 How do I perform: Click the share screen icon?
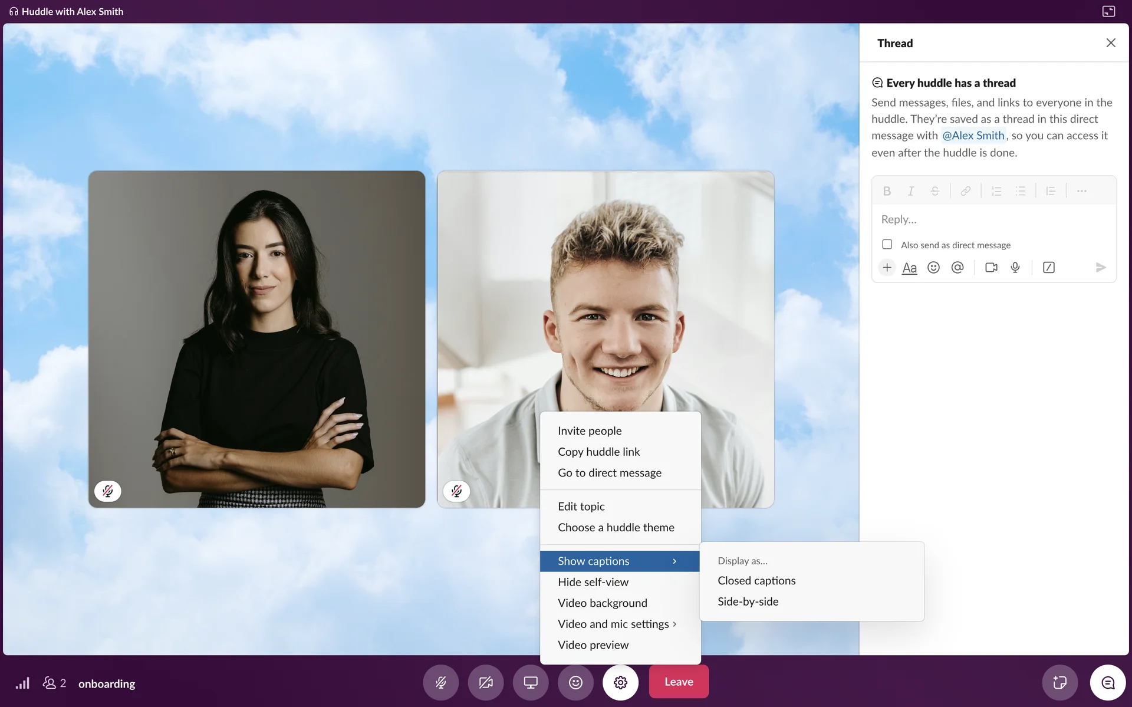click(x=531, y=682)
